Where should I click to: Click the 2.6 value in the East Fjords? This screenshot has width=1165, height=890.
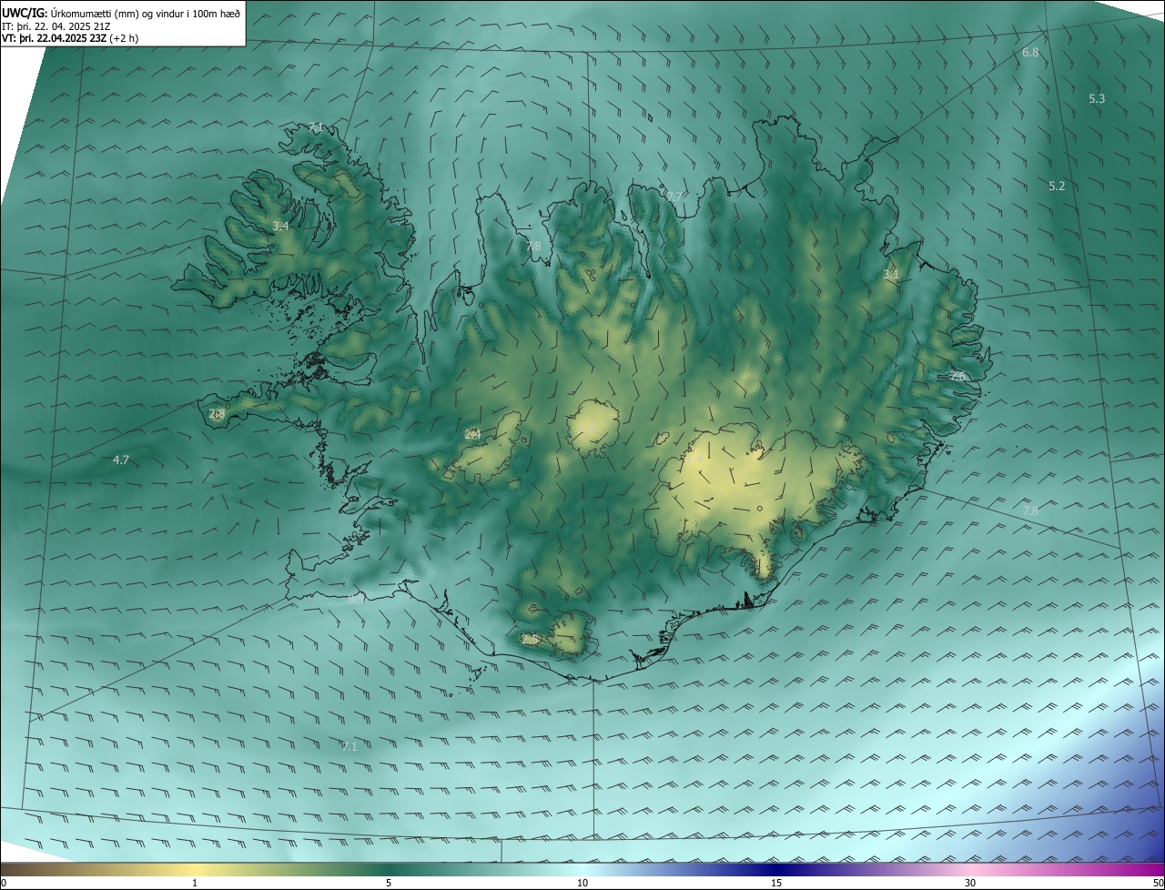[957, 376]
